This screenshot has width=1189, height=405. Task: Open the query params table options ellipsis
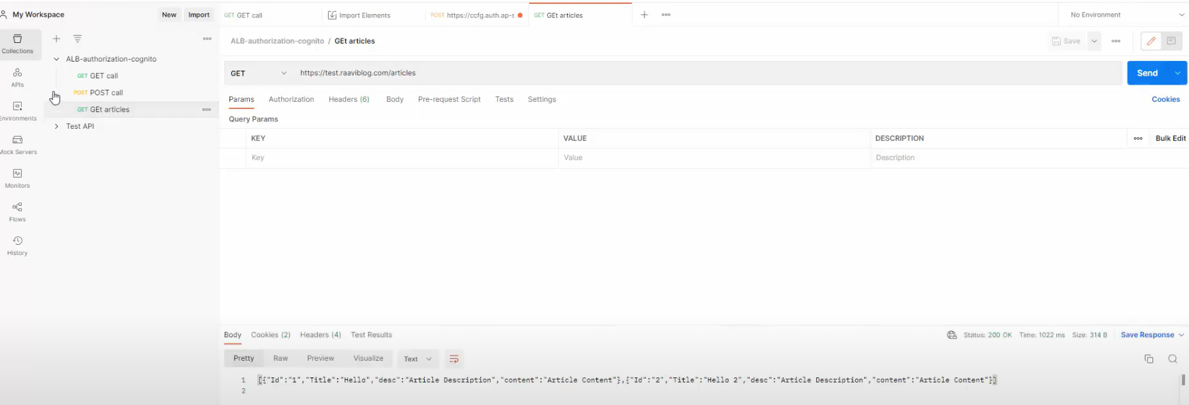coord(1138,138)
